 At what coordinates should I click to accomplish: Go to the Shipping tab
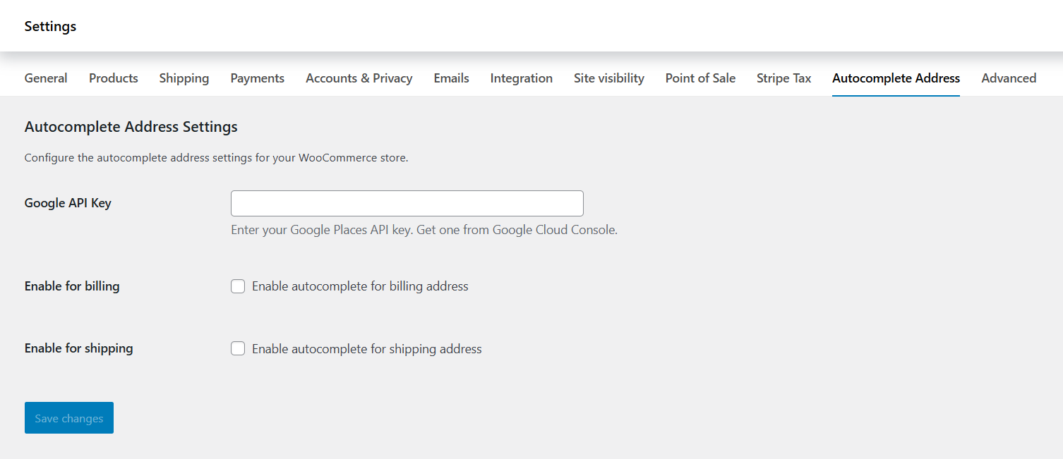coord(184,78)
